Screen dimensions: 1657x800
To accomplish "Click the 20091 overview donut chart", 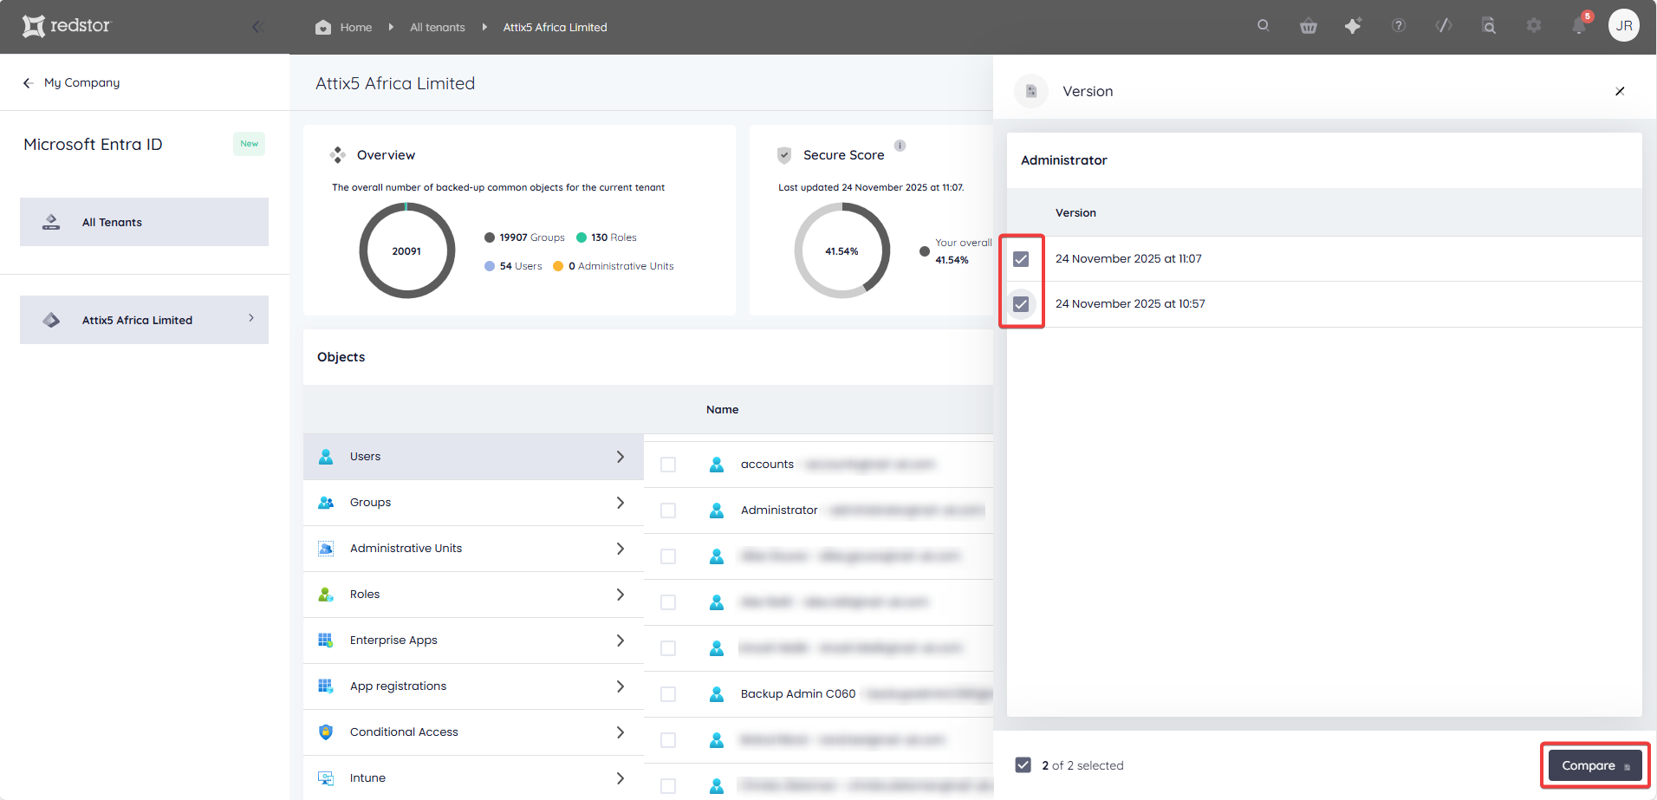I will click(x=406, y=250).
